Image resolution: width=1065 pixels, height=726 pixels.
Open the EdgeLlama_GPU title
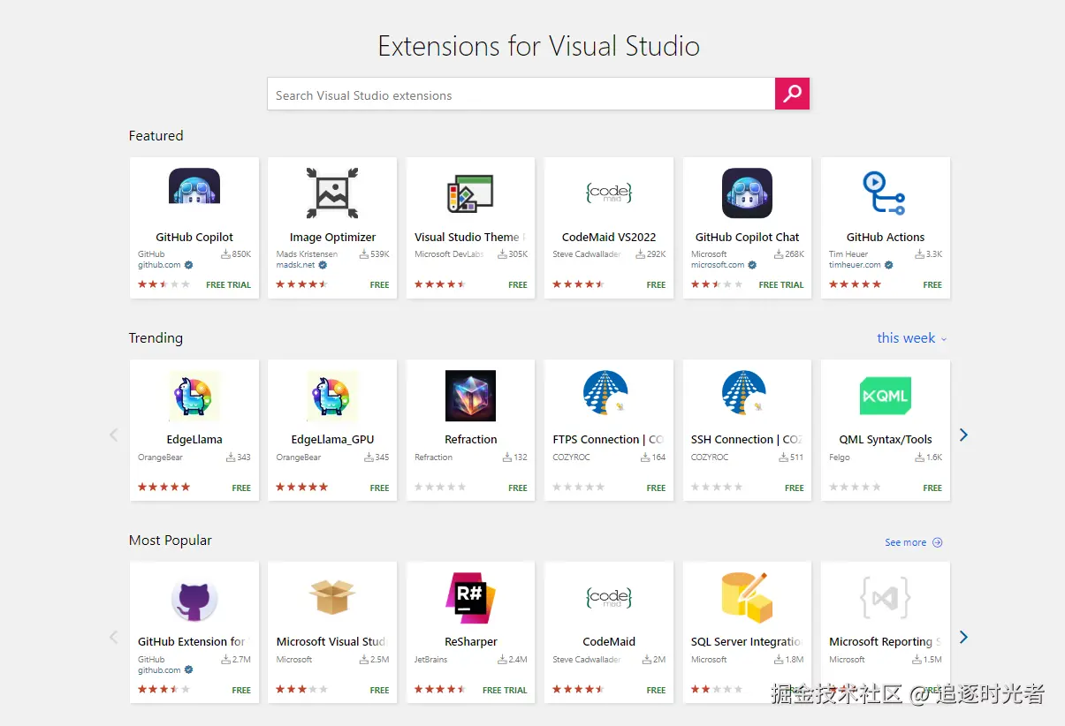332,439
